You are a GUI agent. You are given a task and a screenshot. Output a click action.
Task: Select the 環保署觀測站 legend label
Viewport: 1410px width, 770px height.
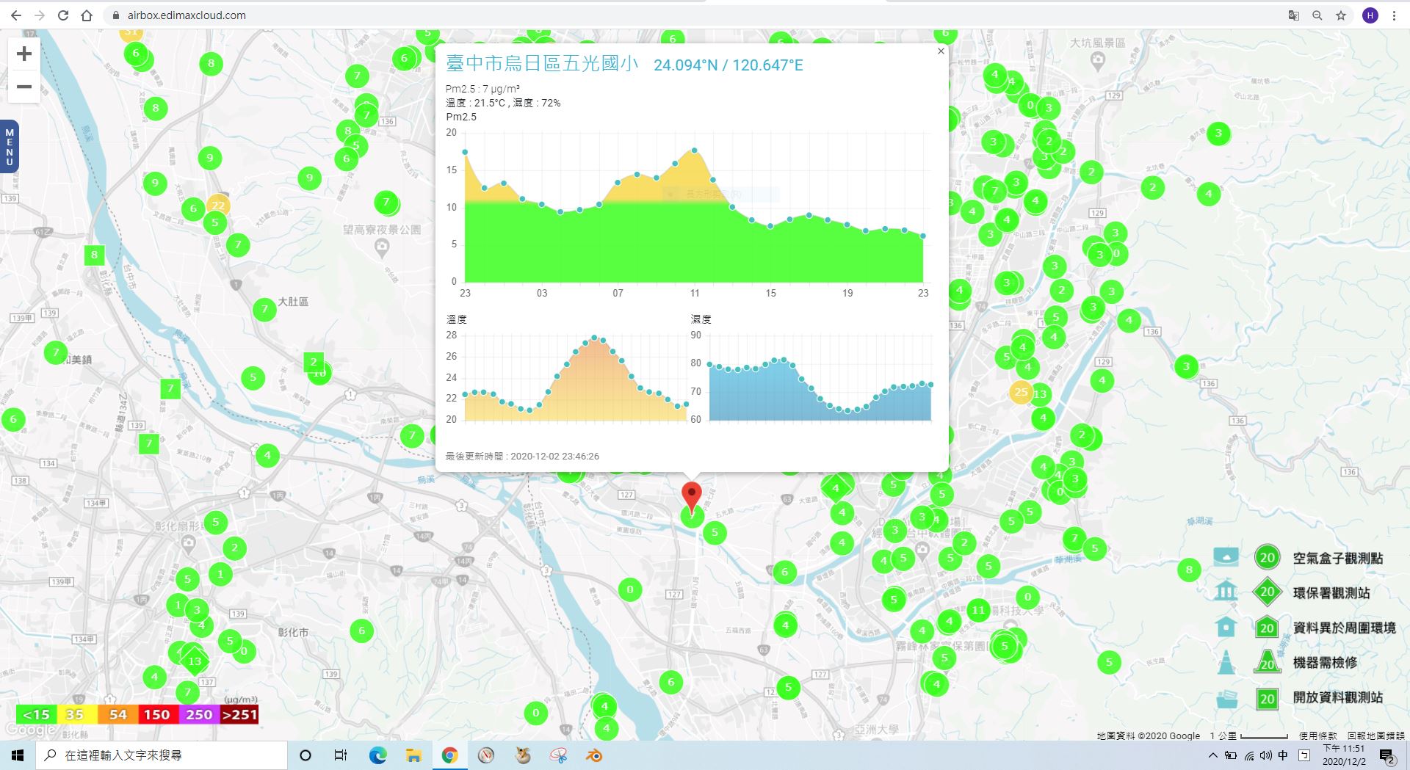coord(1331,593)
